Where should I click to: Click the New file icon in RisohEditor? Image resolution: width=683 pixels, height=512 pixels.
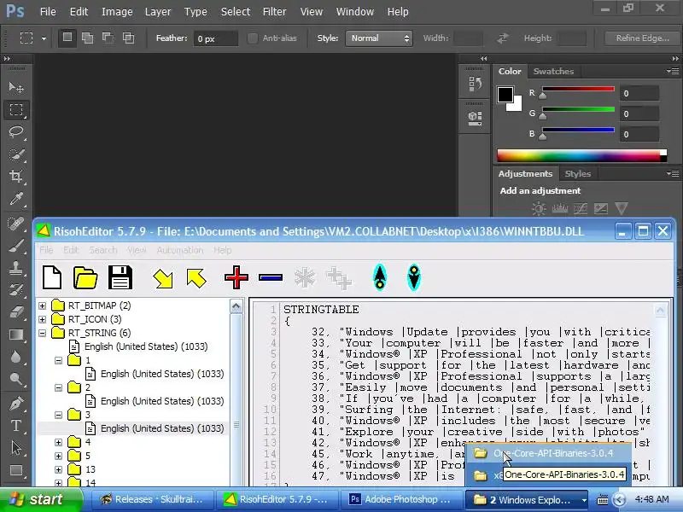[52, 277]
